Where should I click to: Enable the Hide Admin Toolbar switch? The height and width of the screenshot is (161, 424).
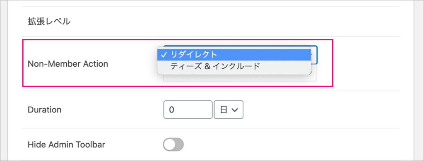(173, 145)
